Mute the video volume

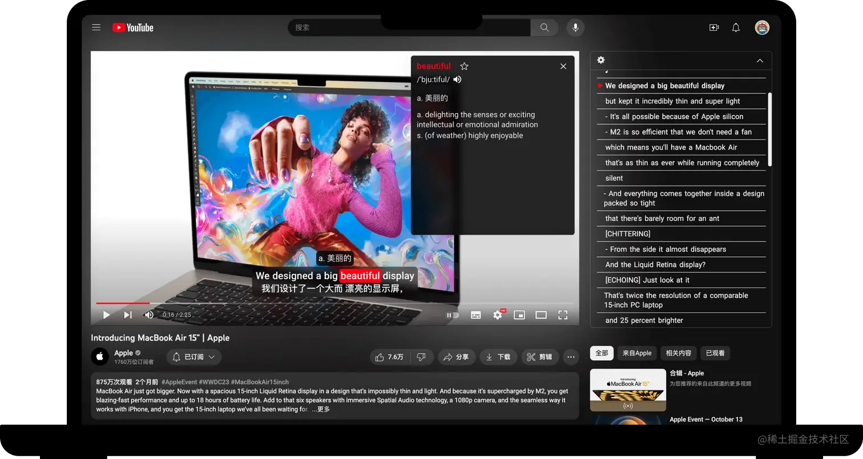point(149,315)
